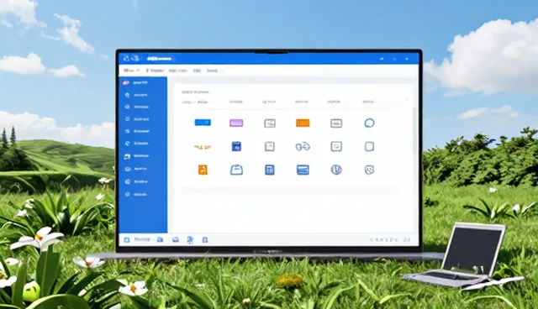Open the orange document icon in the bottom grid row

click(203, 170)
